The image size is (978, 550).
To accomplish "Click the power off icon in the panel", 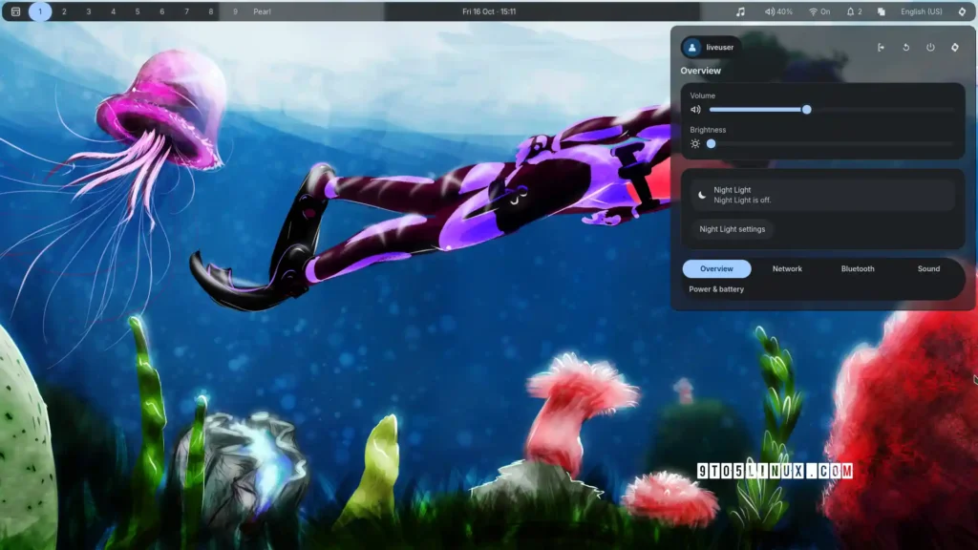I will (x=930, y=48).
